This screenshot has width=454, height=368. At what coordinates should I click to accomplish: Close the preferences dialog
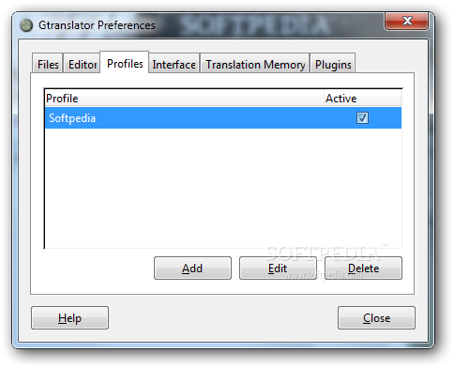point(376,318)
